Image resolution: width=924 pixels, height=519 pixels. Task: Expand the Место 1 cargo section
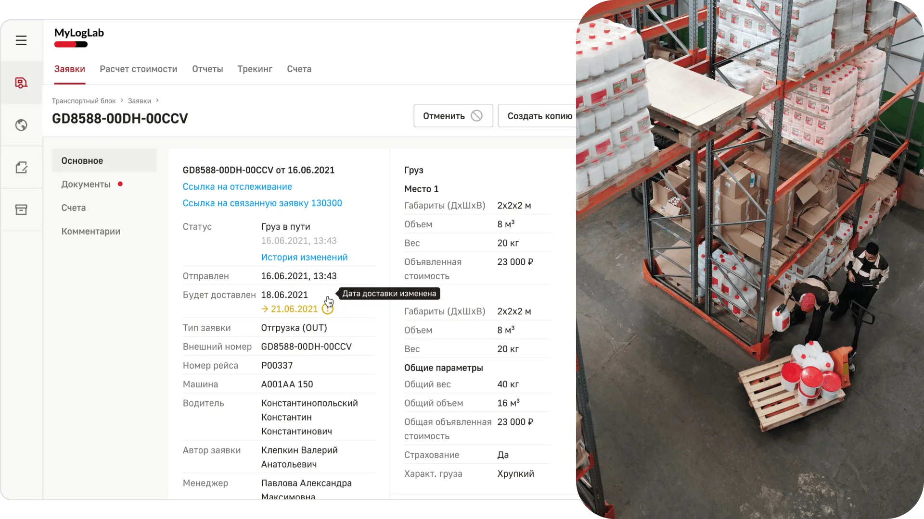(x=421, y=188)
